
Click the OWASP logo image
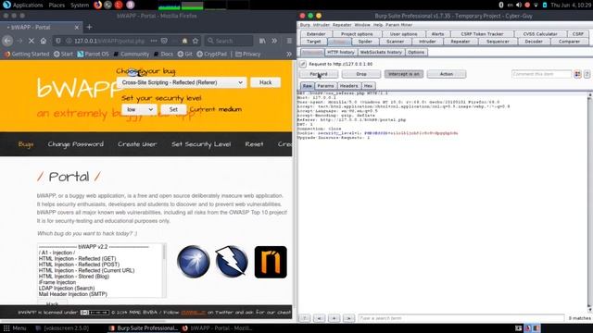pyautogui.click(x=194, y=262)
